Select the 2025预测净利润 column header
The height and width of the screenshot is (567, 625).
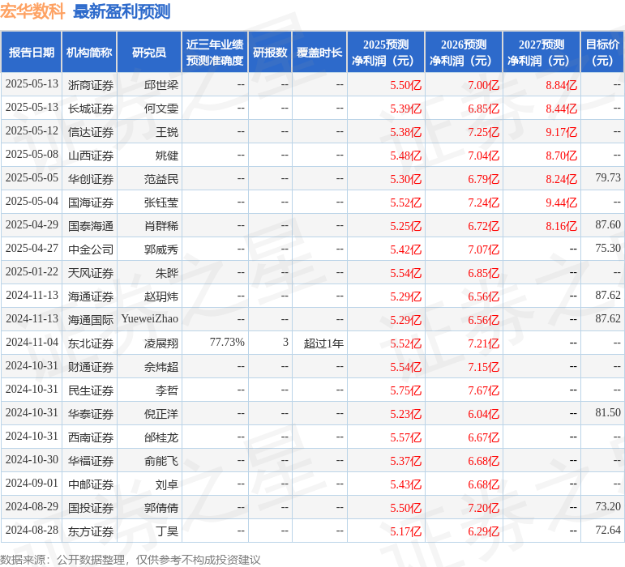(386, 53)
